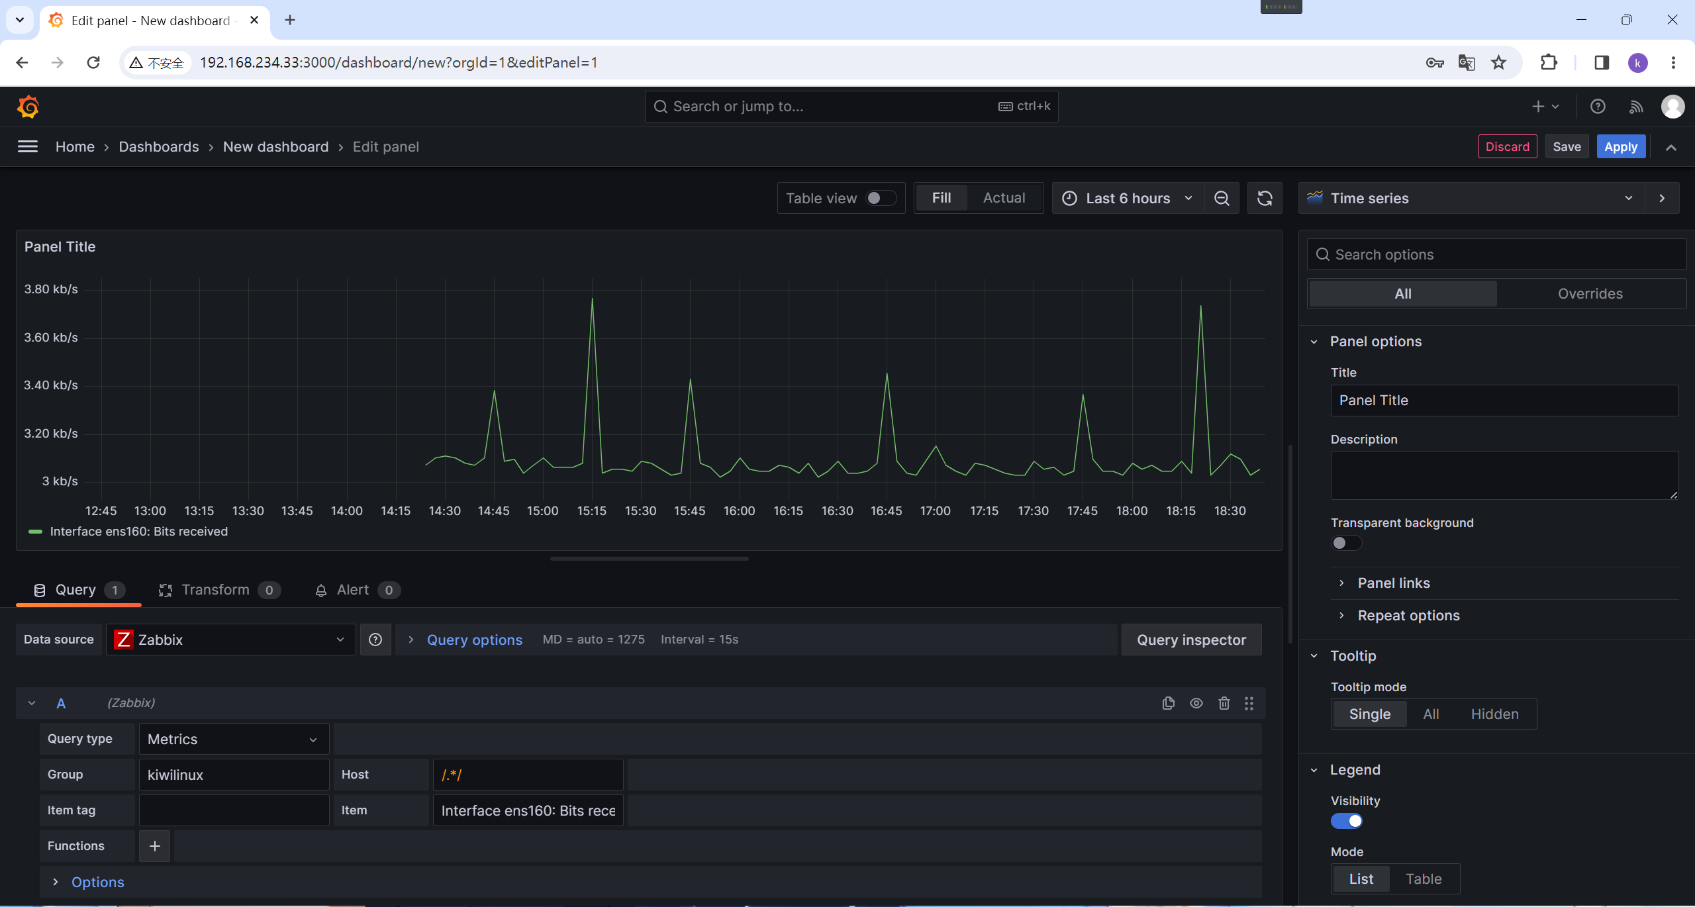Switch to the Alert tab
Viewport: 1695px width, 907px height.
[357, 590]
